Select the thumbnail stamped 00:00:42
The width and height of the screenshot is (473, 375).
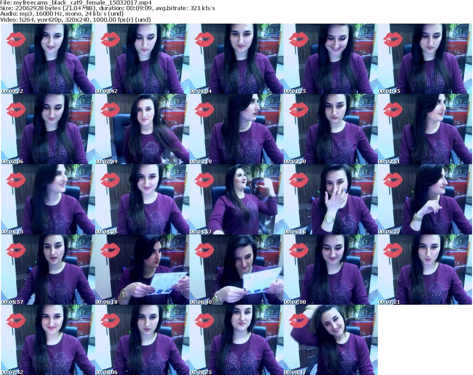(142, 59)
